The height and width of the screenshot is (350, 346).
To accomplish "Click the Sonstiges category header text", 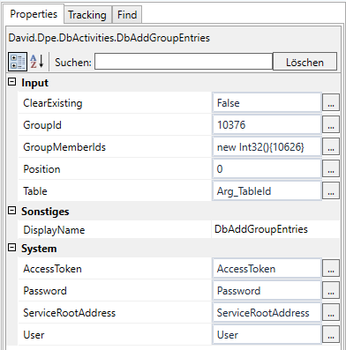I will 45,212.
